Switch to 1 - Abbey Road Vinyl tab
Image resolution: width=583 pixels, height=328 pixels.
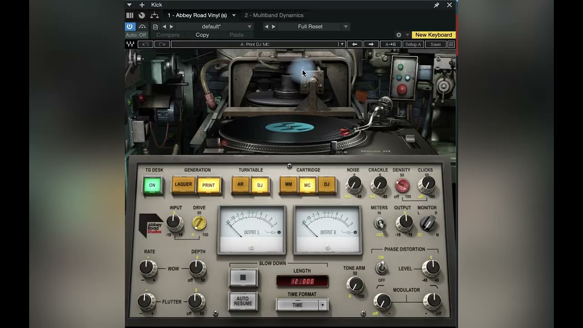coord(197,15)
